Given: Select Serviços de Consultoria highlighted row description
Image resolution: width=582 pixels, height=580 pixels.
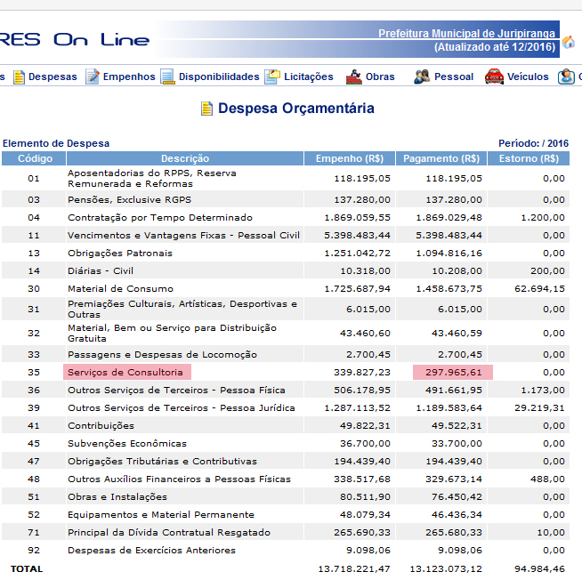Looking at the screenshot, I should tap(125, 372).
